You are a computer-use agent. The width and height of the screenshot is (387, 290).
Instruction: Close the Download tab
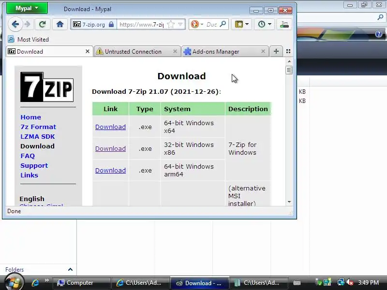click(x=88, y=51)
